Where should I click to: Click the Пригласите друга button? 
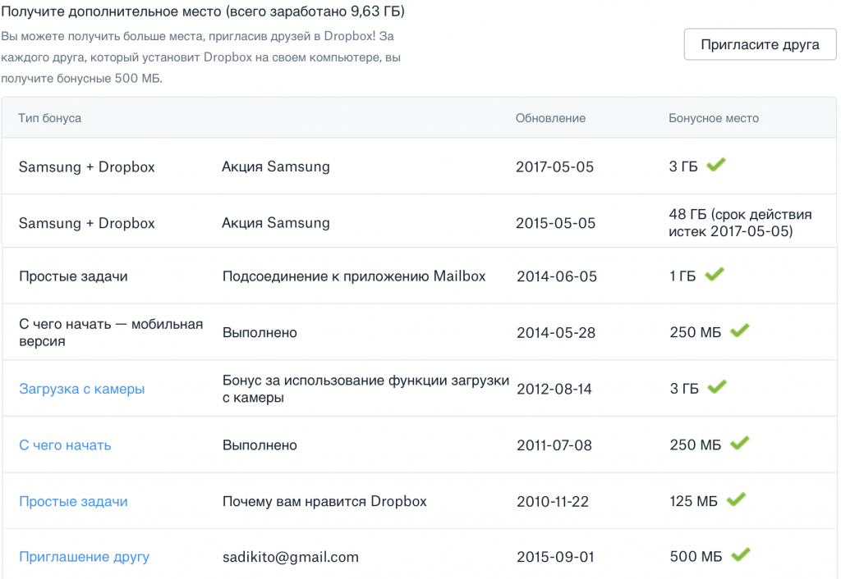(x=760, y=44)
